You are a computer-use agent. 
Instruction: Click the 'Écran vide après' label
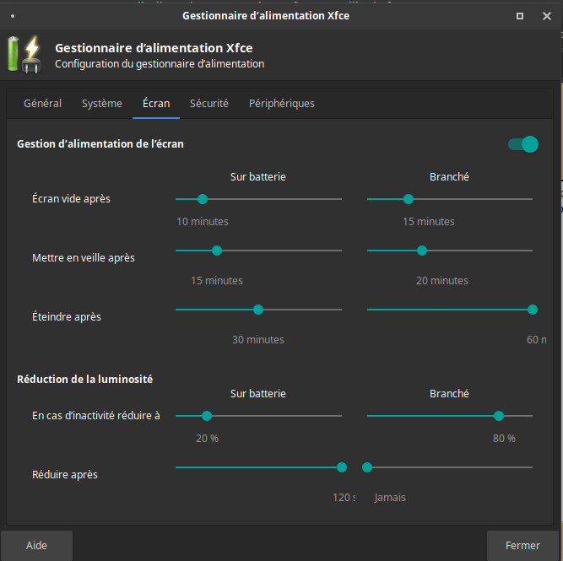pos(71,199)
